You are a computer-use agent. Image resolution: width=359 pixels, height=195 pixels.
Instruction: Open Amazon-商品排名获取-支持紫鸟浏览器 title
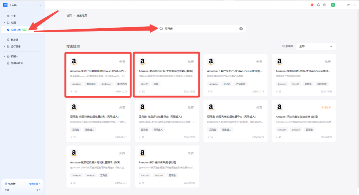[166, 71]
